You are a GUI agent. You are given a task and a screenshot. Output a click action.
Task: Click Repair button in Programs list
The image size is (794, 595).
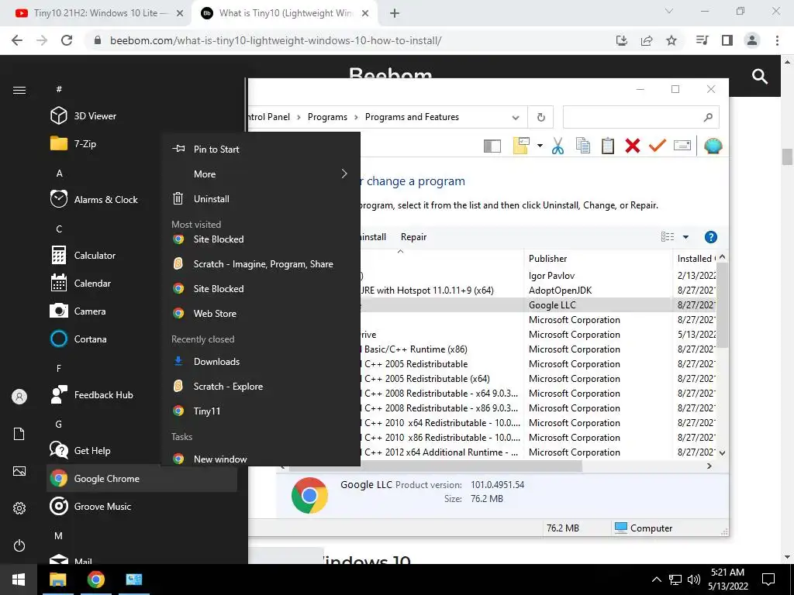[413, 237]
